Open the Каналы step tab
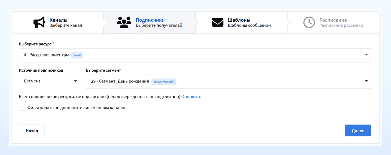The image size is (391, 155). tap(58, 23)
